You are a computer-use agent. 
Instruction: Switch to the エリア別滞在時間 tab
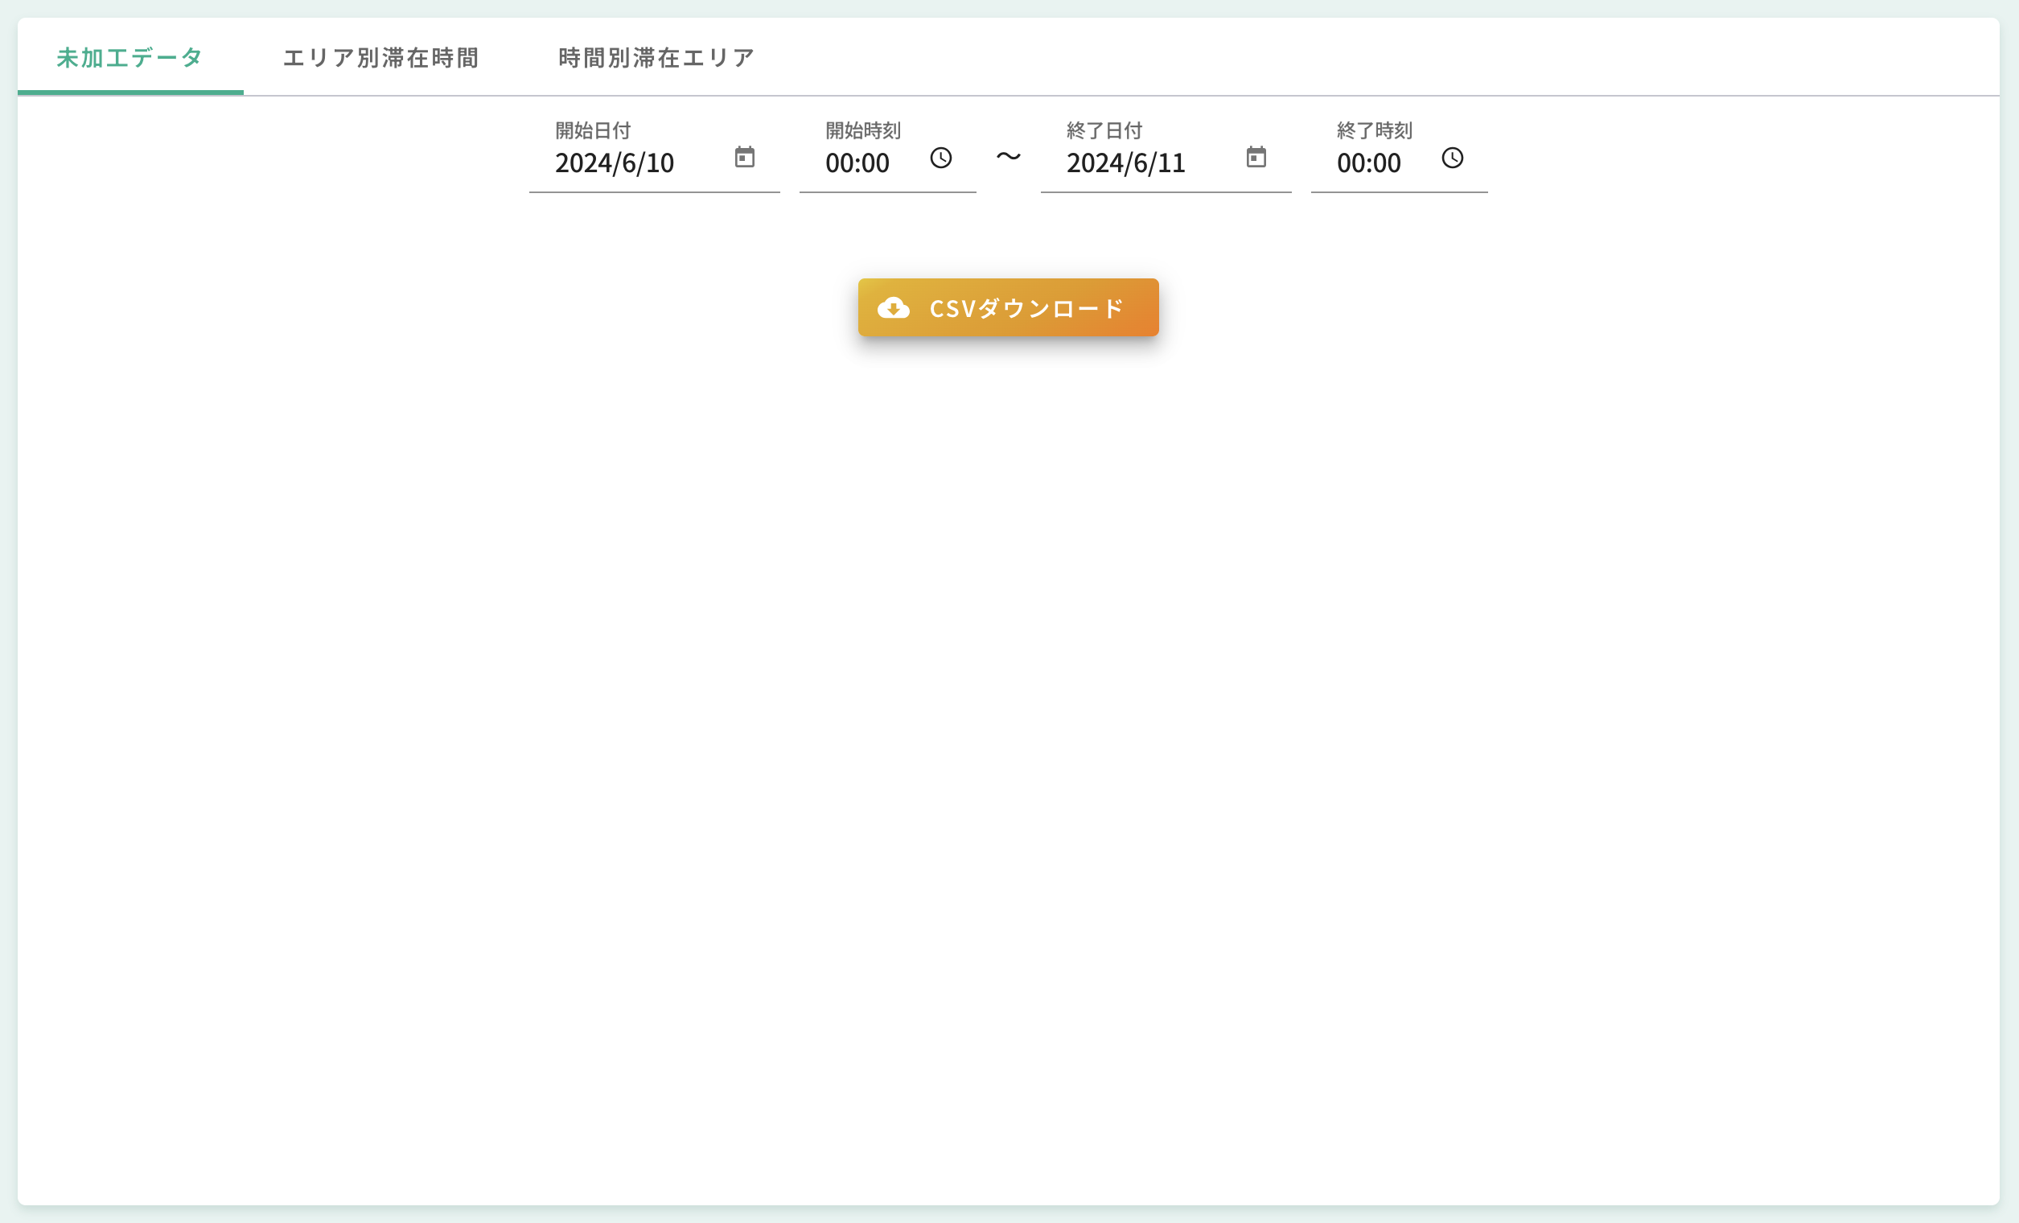[x=381, y=58]
